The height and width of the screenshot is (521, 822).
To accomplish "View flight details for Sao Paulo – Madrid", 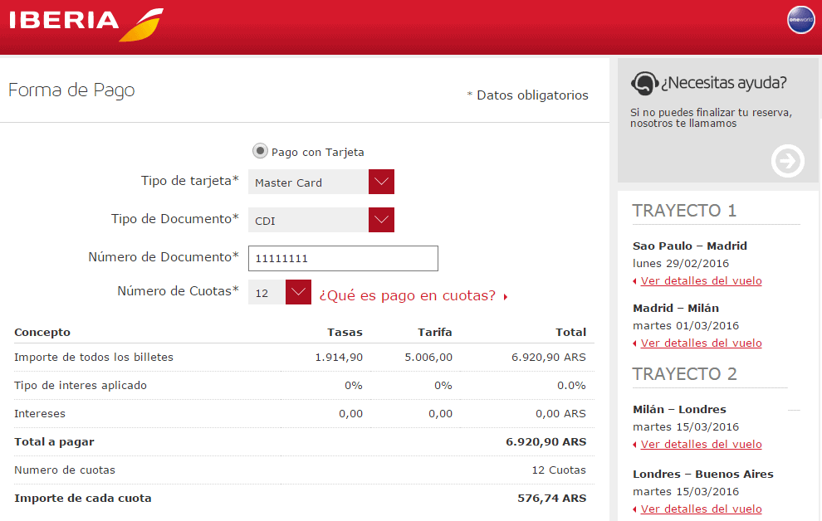I will pos(701,280).
